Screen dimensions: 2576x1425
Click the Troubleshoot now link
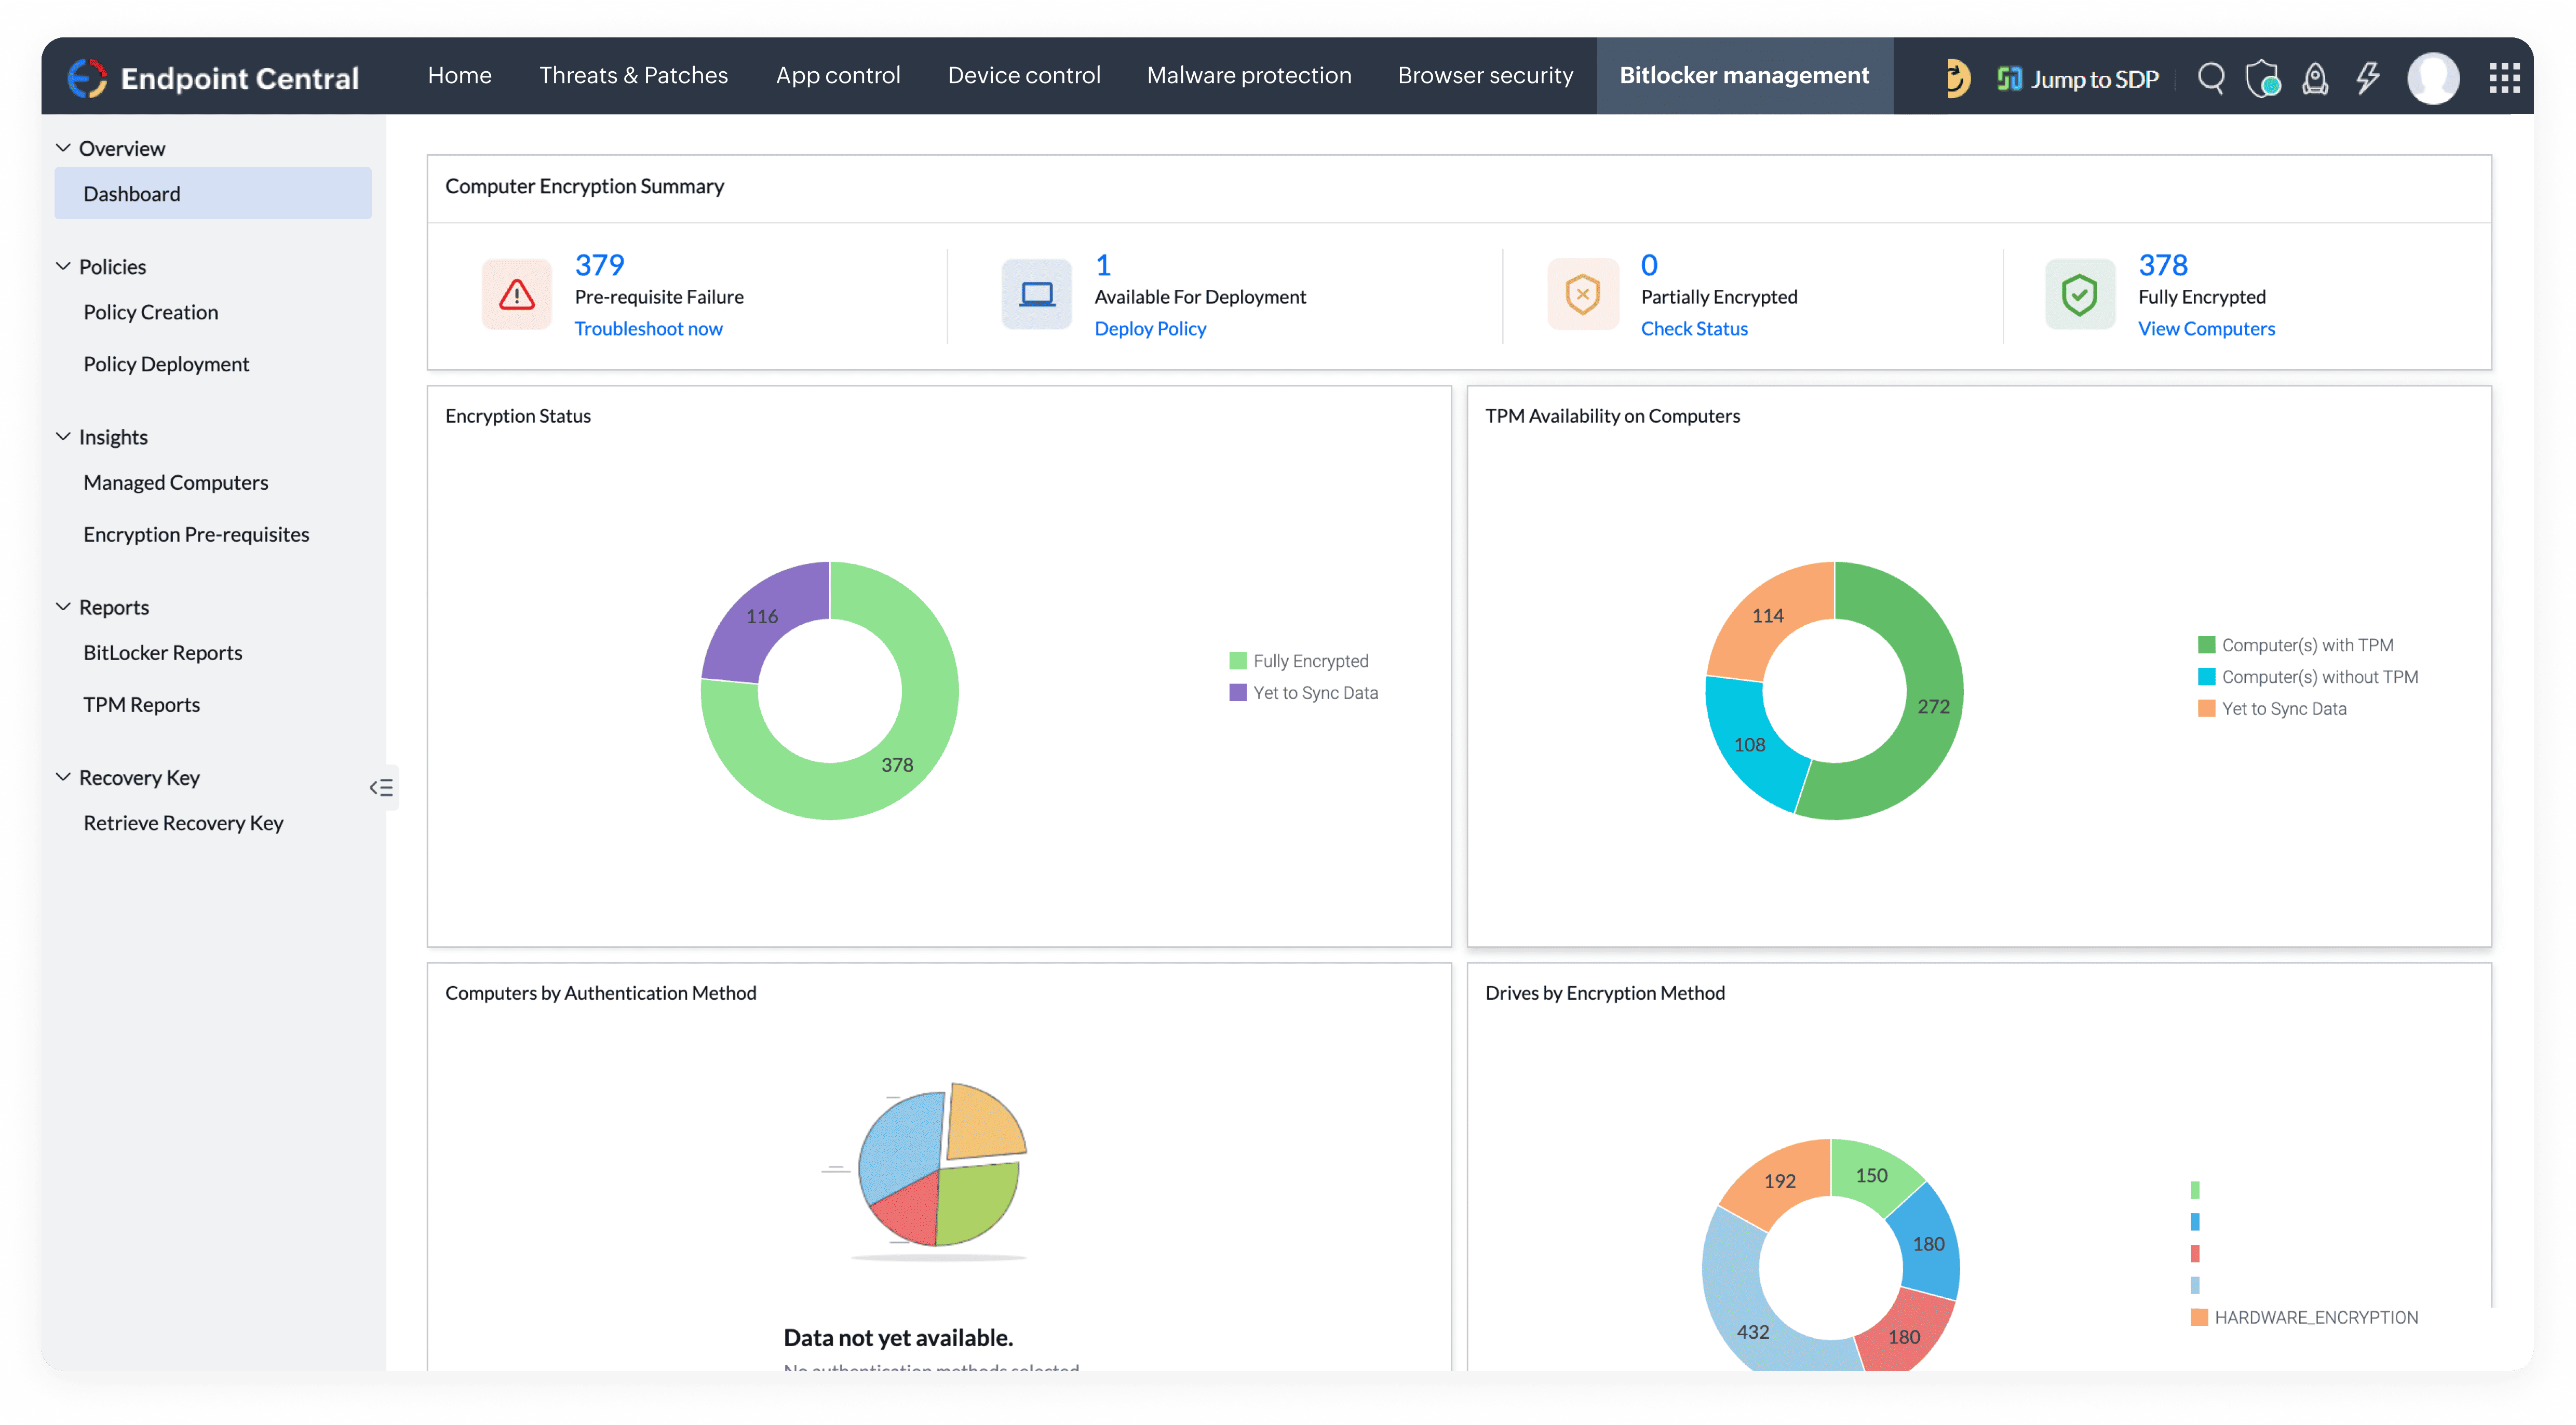(x=648, y=329)
